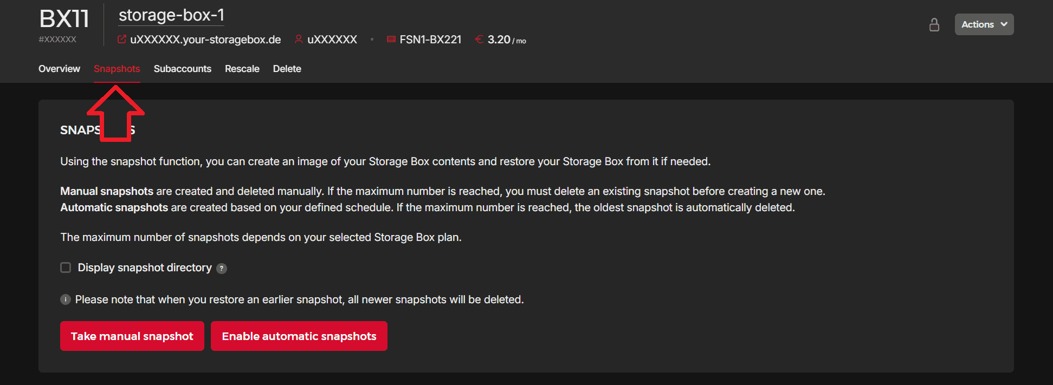Open the uXXXXXX.your-storagebox.de link
Viewport: 1053px width, 385px height.
(x=205, y=40)
